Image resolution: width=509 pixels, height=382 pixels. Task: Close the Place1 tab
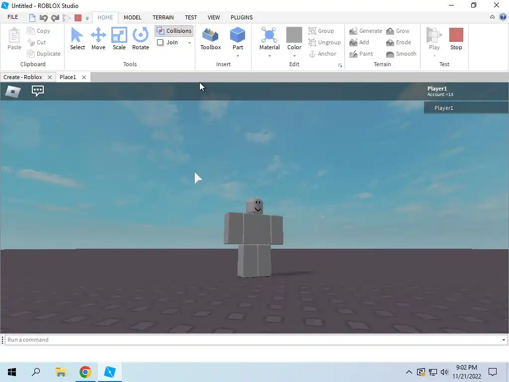click(x=84, y=77)
